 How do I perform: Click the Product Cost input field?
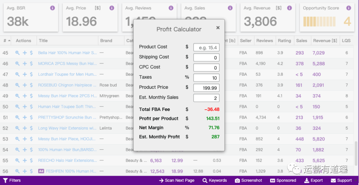click(206, 47)
